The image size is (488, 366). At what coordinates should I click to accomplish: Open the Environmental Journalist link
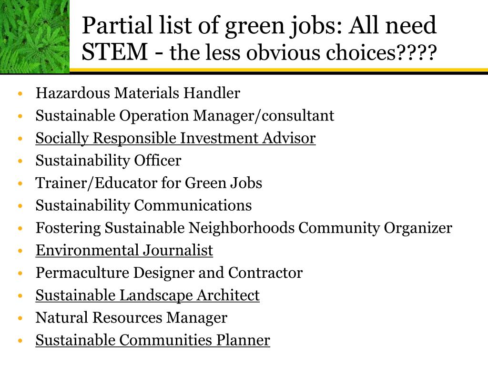pyautogui.click(x=124, y=250)
